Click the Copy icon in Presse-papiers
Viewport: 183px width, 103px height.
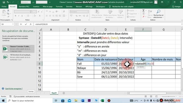(x=8, y=13)
